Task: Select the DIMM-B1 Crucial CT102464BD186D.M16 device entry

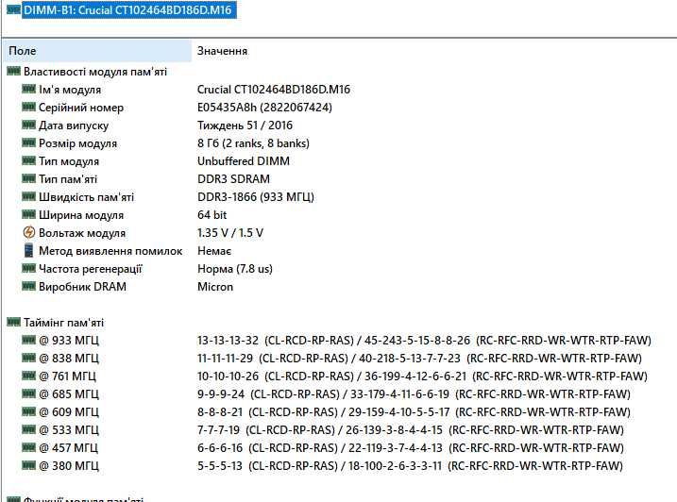Action: [128, 10]
